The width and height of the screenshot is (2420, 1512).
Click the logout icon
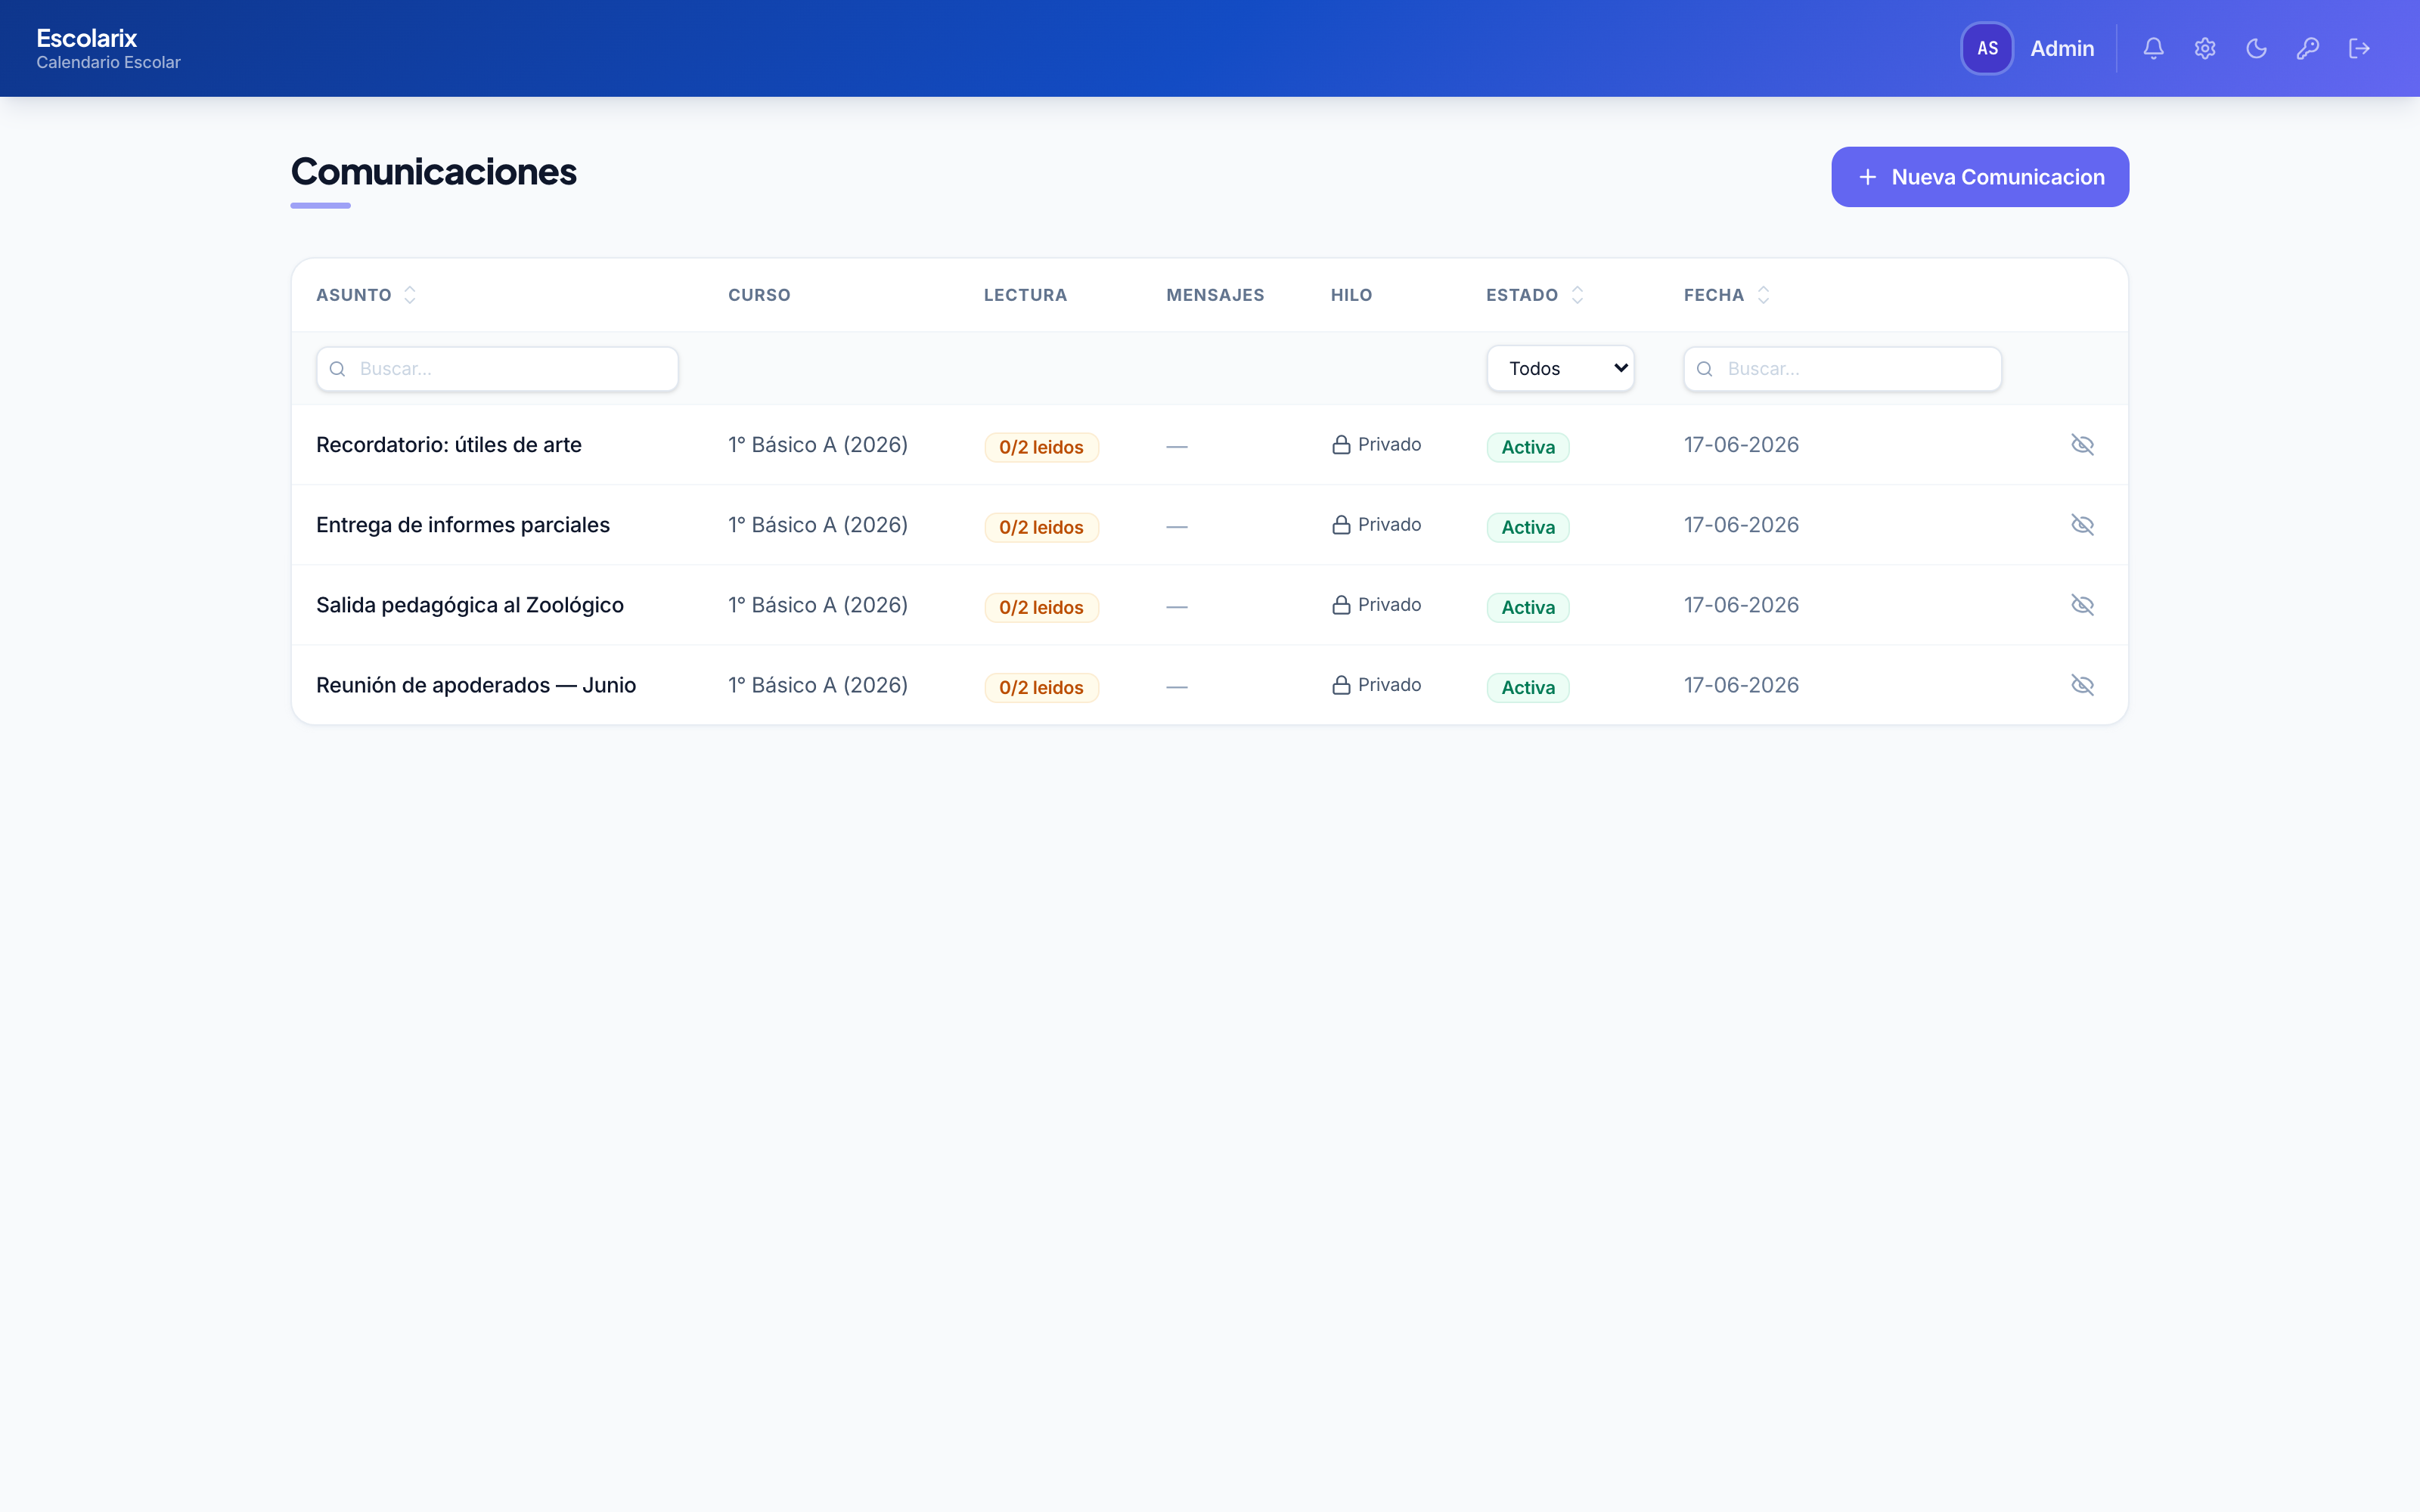coord(2359,48)
